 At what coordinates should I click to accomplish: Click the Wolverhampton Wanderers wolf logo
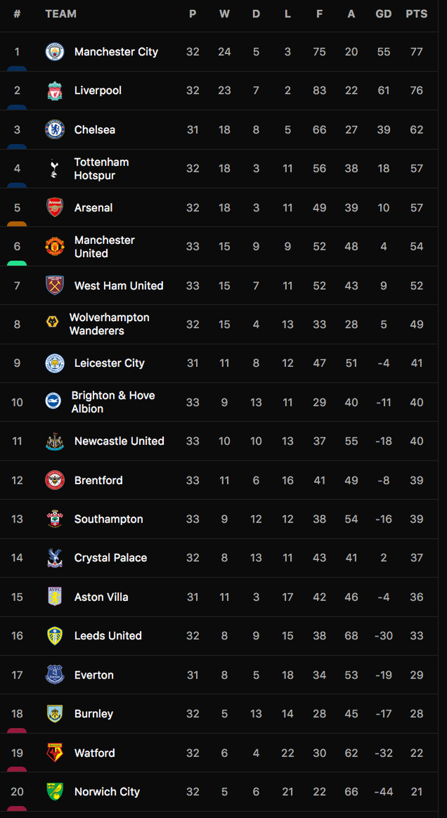tap(52, 322)
